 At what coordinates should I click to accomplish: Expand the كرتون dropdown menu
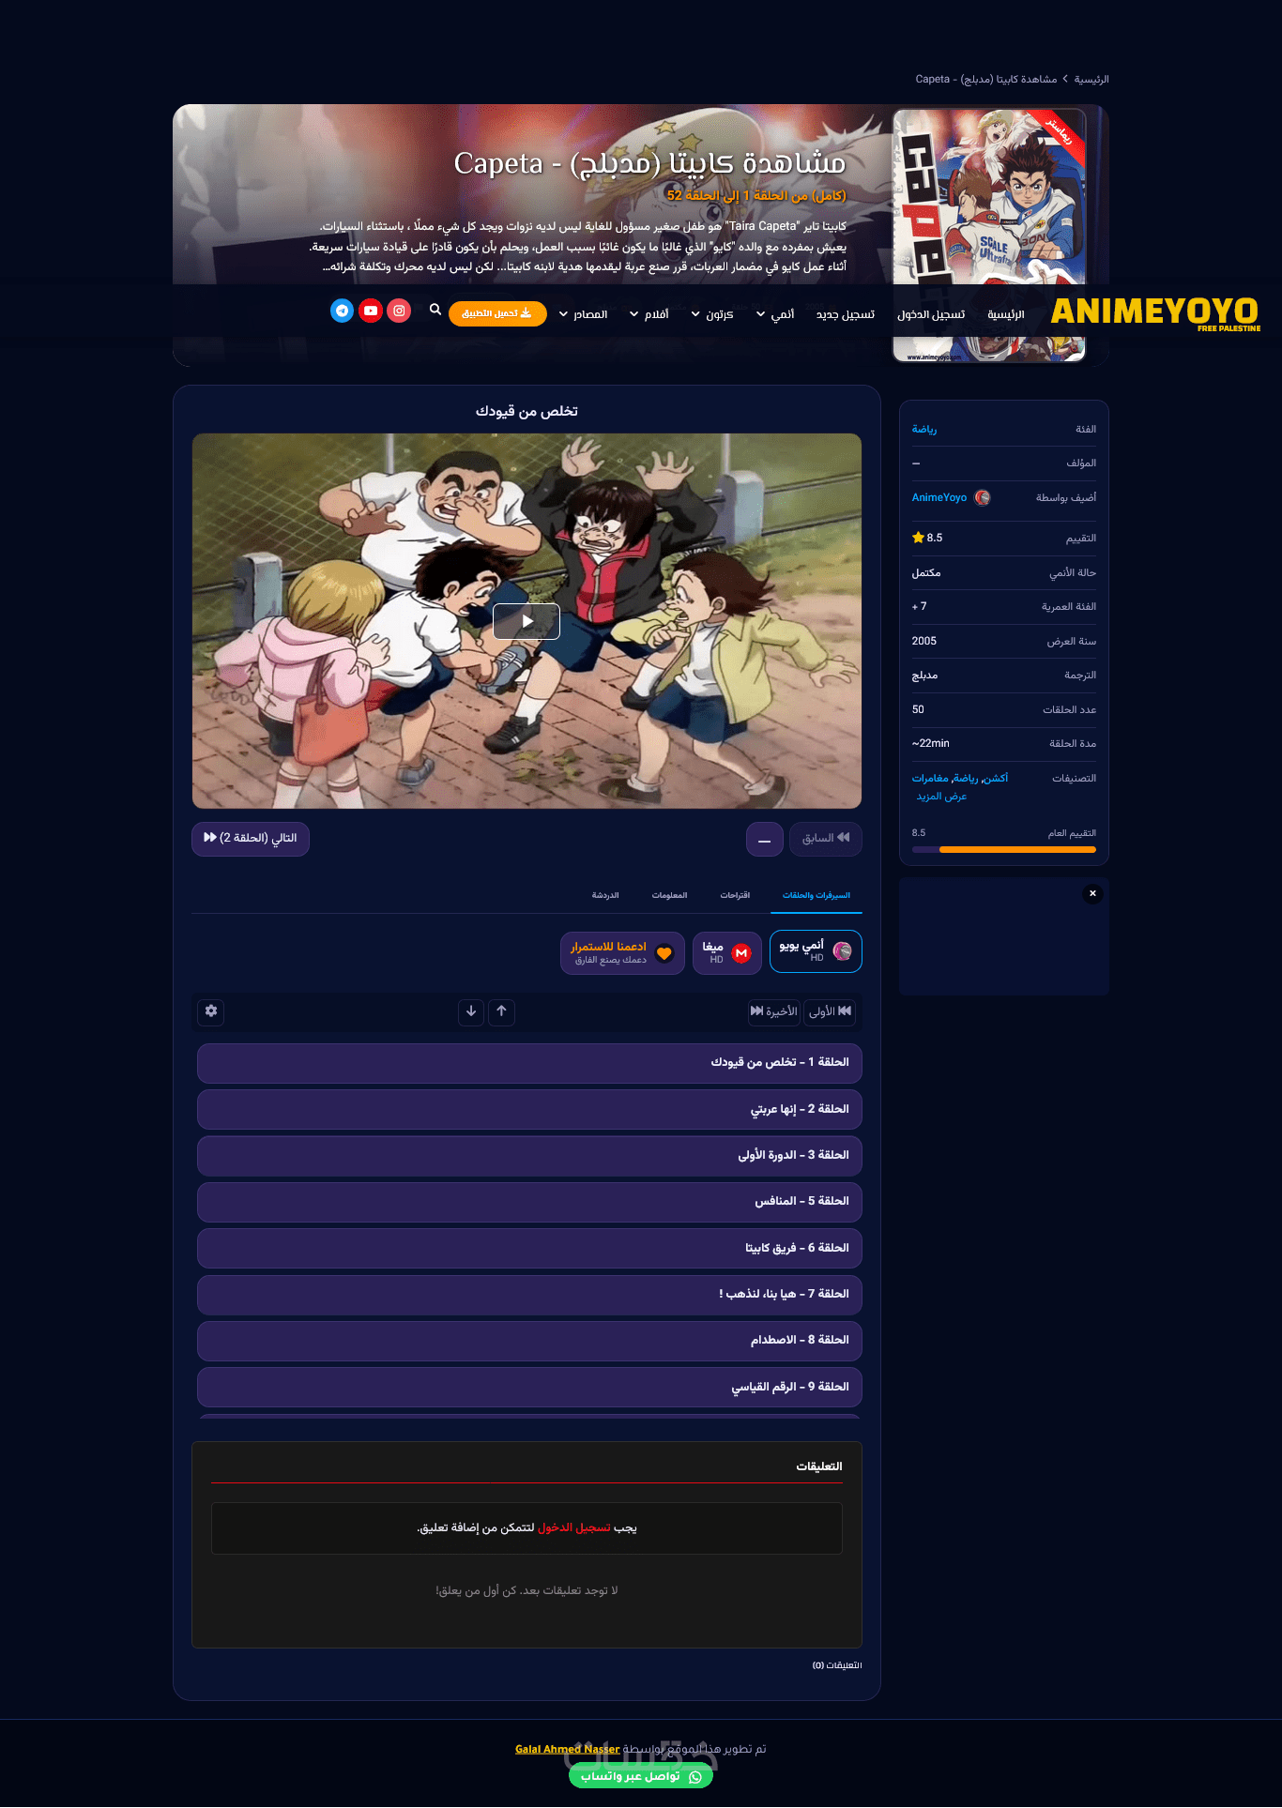pos(712,314)
